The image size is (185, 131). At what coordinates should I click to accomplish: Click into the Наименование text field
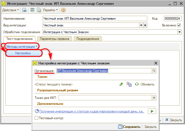95,19
